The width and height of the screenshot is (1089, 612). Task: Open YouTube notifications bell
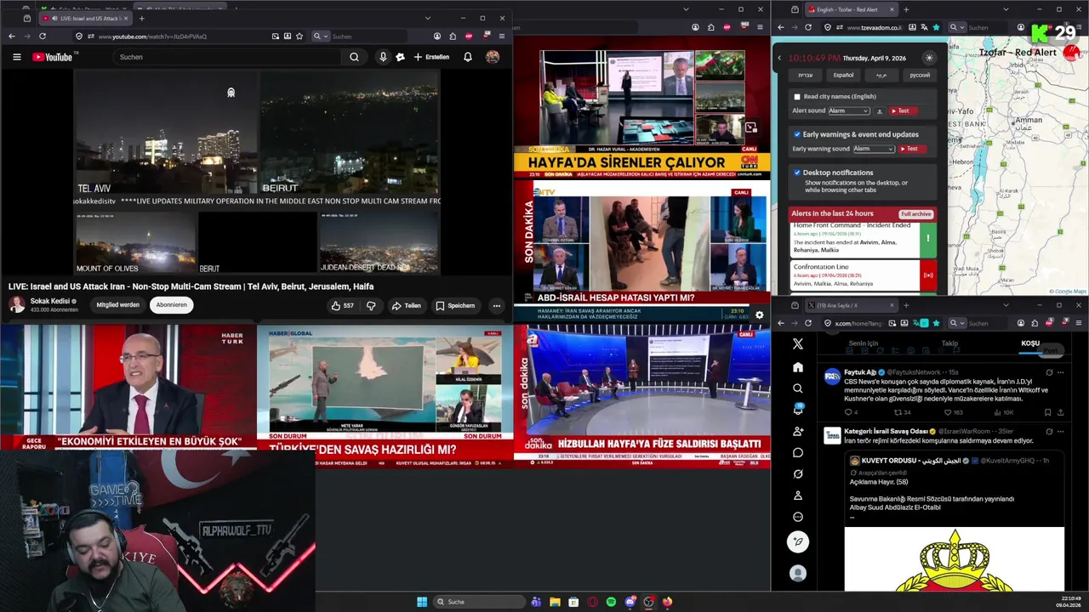coord(467,57)
